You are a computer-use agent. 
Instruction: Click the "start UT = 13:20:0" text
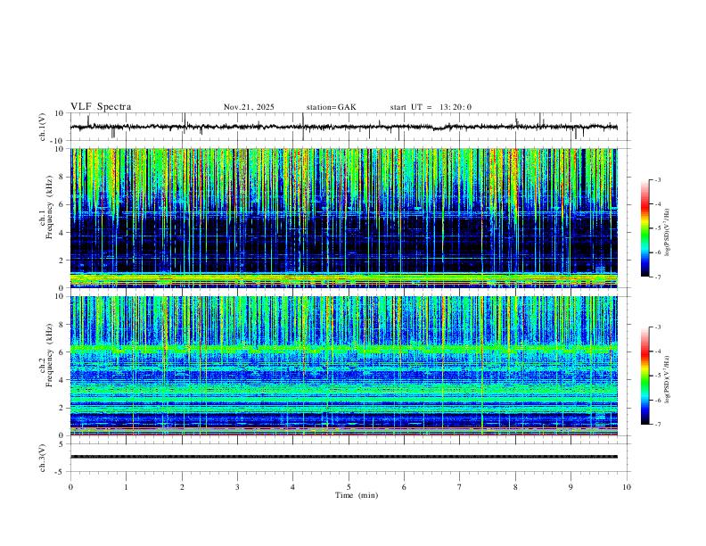431,107
